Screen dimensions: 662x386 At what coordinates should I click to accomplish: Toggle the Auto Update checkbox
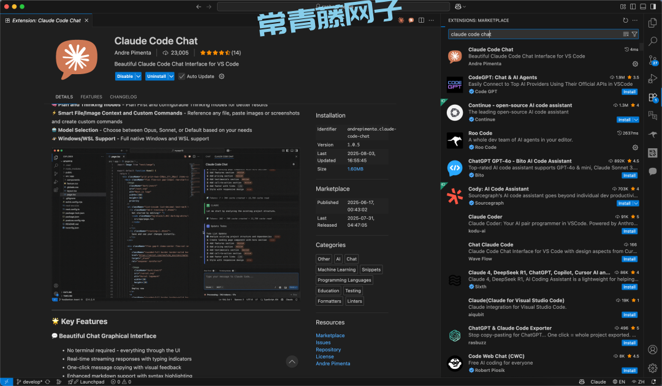(x=181, y=77)
